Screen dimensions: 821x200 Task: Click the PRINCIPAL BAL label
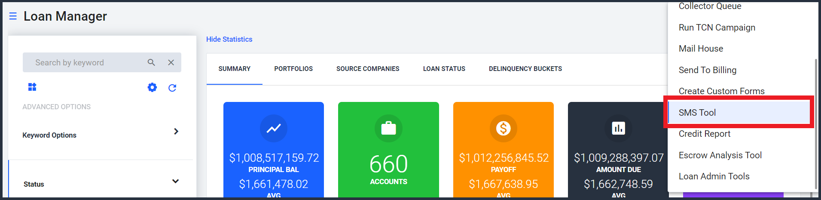point(274,170)
